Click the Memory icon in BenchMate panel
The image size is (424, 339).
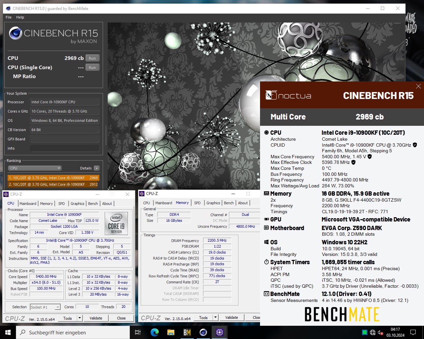tap(266, 193)
